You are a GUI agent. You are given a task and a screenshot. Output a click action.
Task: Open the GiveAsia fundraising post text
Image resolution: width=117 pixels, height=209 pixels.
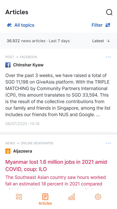[58, 95]
